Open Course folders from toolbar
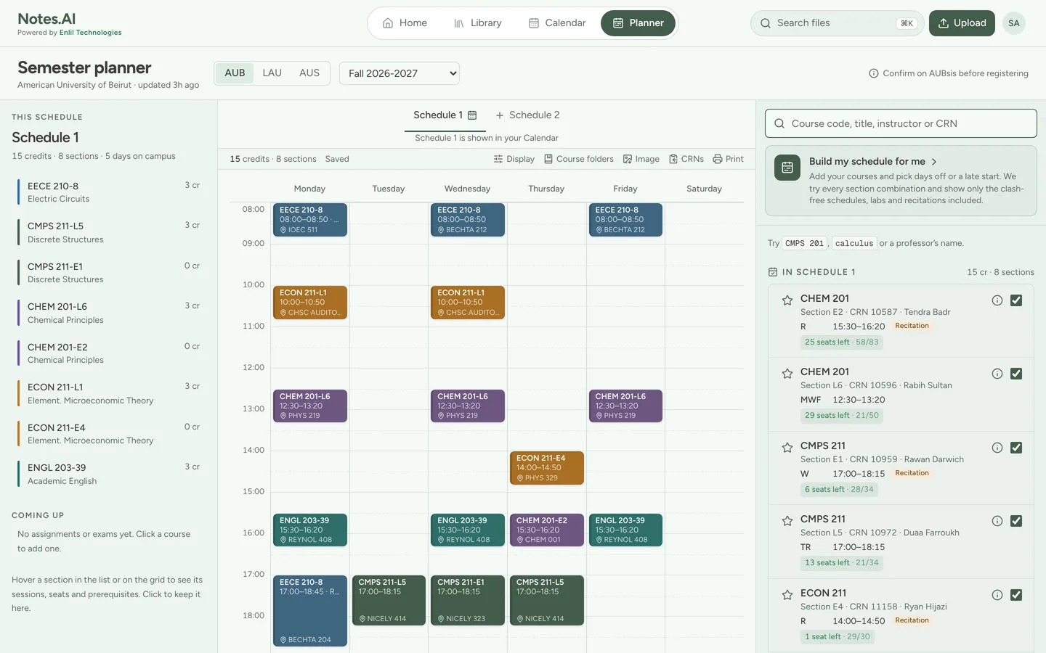This screenshot has width=1046, height=653. pyautogui.click(x=579, y=159)
